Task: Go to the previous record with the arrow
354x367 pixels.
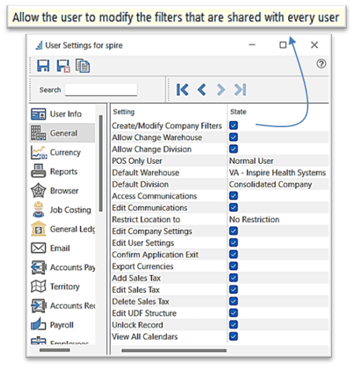Action: (201, 90)
